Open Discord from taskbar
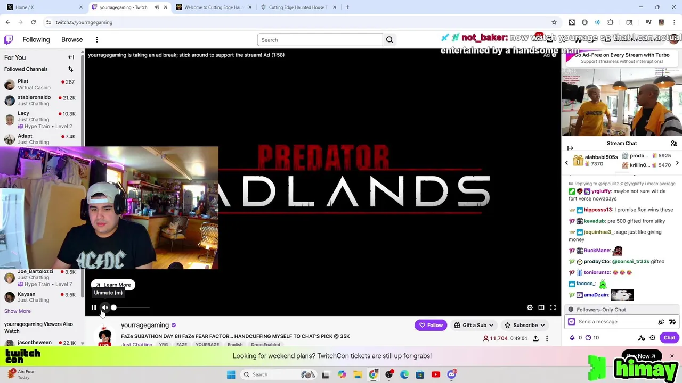 (452, 374)
